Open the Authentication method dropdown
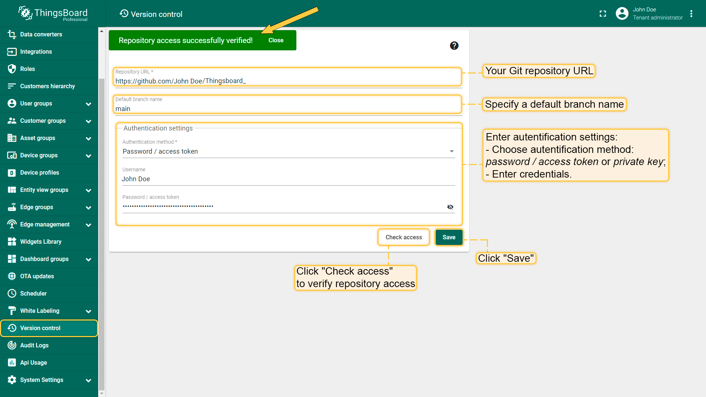This screenshot has width=706, height=397. (x=289, y=151)
